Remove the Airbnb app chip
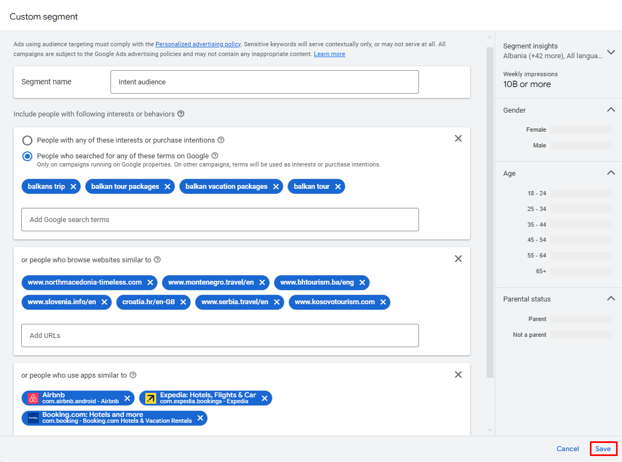Viewport: 622px width, 462px height. tap(127, 398)
